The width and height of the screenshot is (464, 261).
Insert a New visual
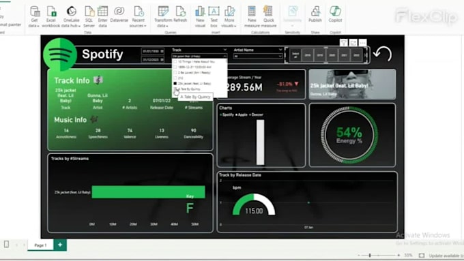200,17
